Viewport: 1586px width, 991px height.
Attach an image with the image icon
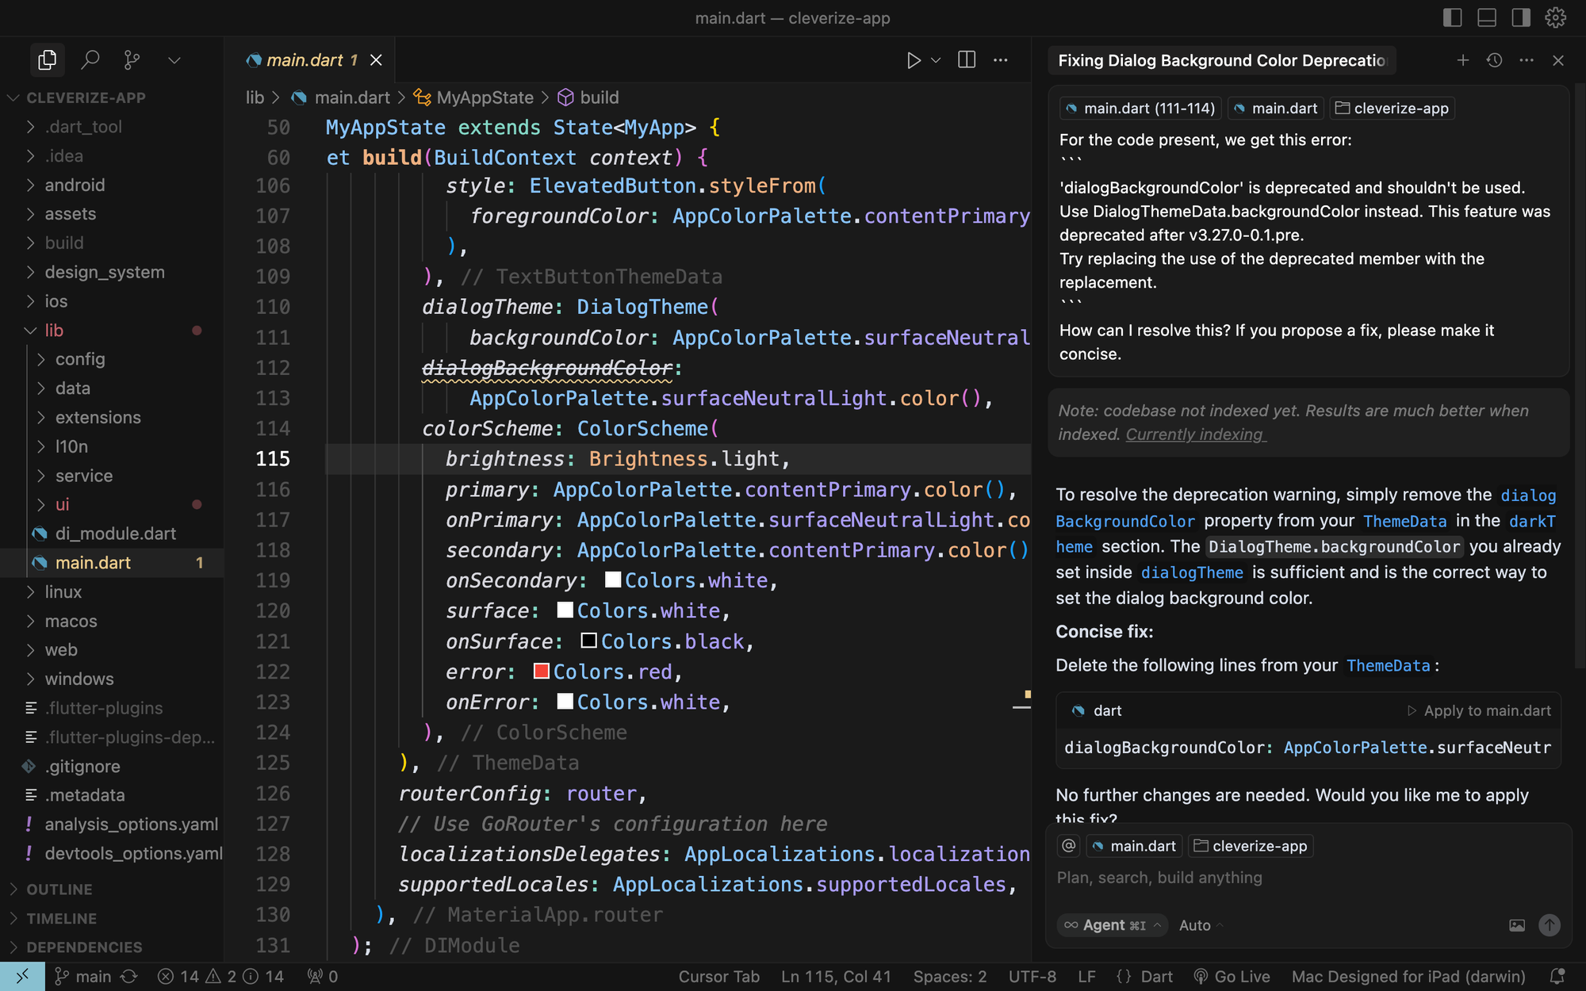[x=1517, y=925]
